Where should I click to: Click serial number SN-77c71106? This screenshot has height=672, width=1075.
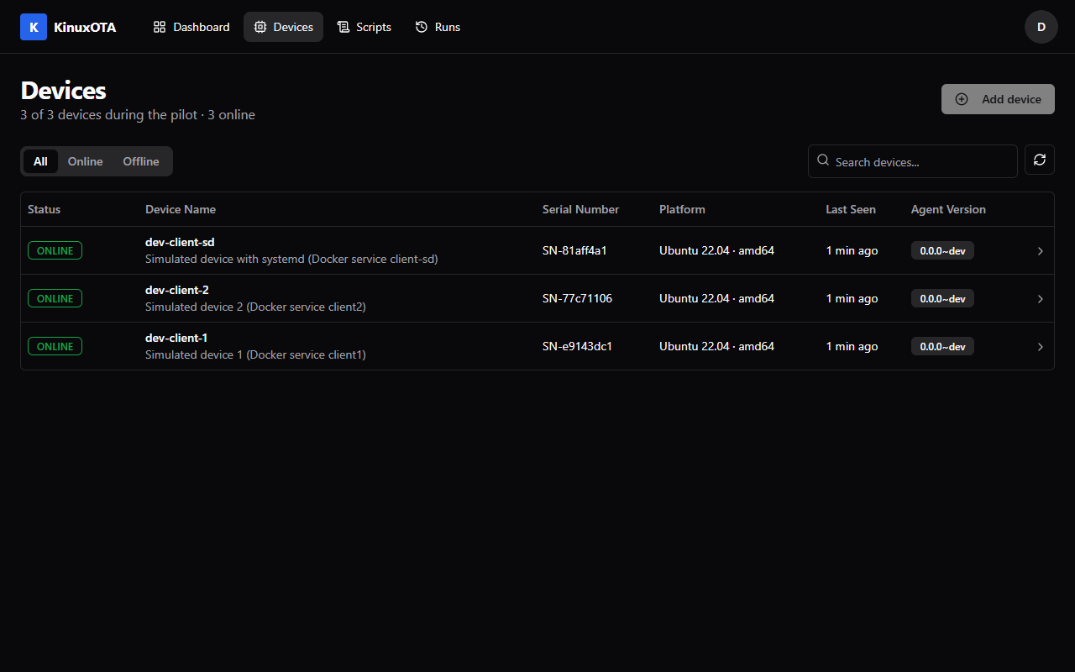coord(577,298)
